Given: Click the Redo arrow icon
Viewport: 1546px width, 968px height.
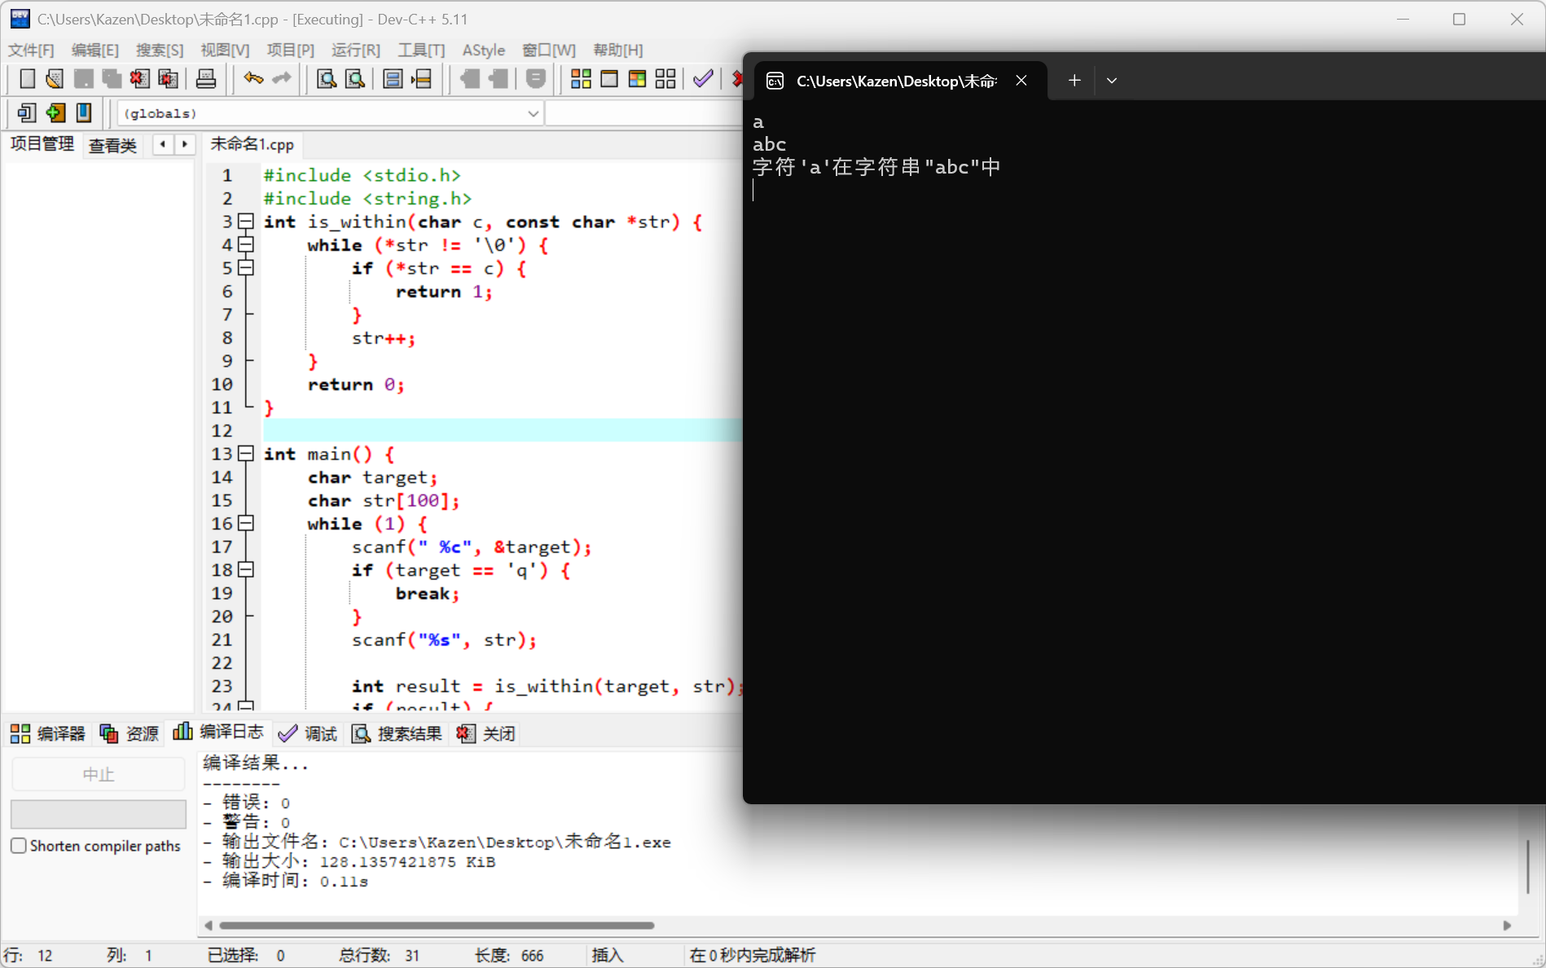Looking at the screenshot, I should [282, 79].
